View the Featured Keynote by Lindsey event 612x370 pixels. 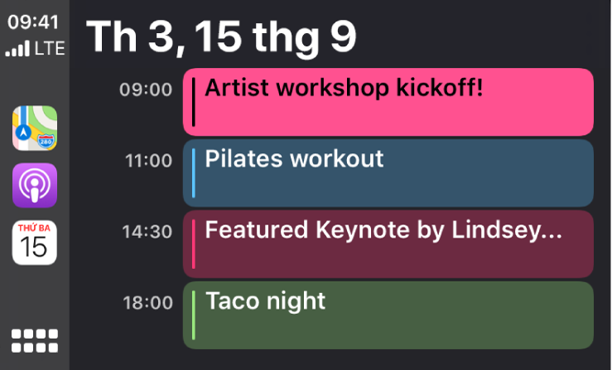(388, 244)
